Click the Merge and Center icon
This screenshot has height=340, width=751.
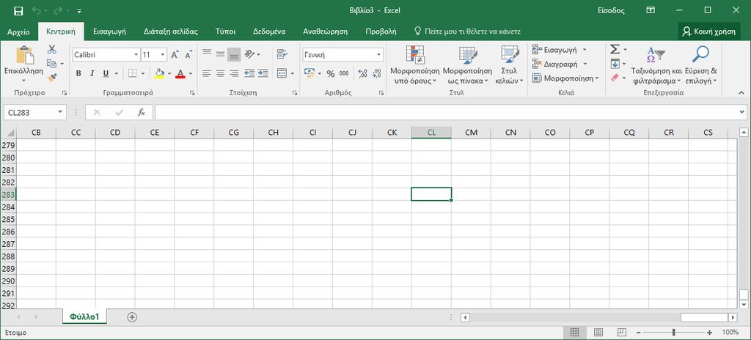[282, 73]
